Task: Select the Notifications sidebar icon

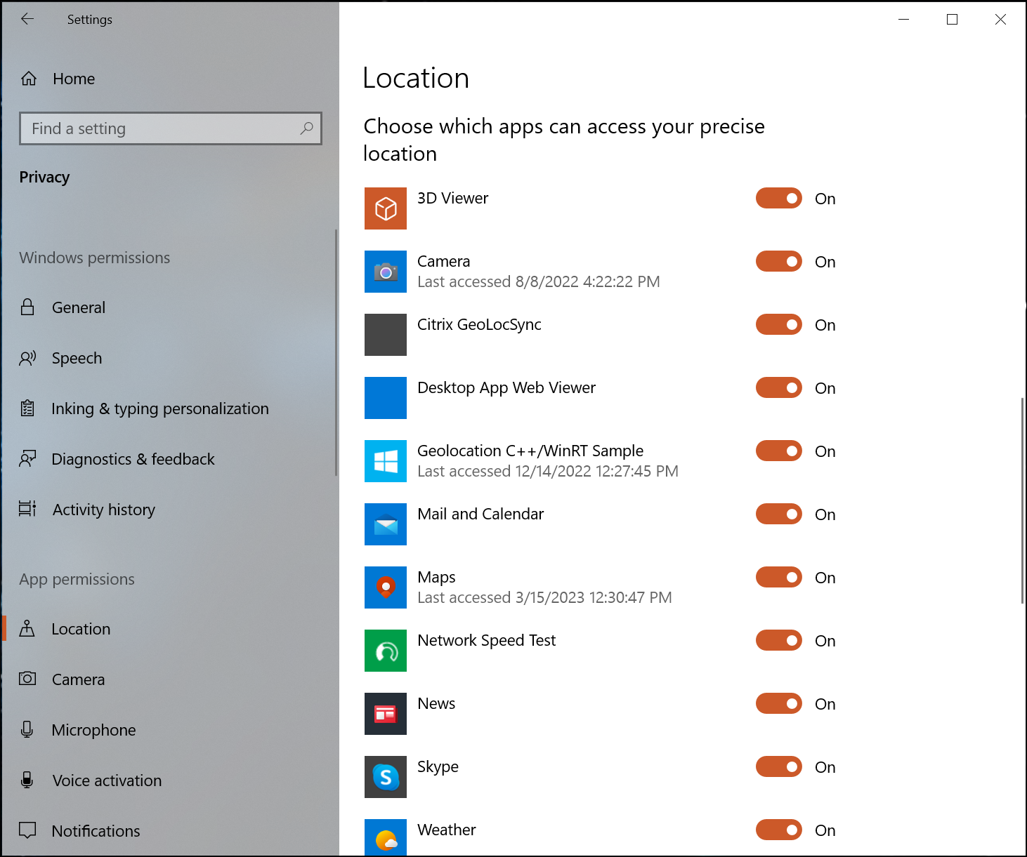Action: tap(27, 830)
